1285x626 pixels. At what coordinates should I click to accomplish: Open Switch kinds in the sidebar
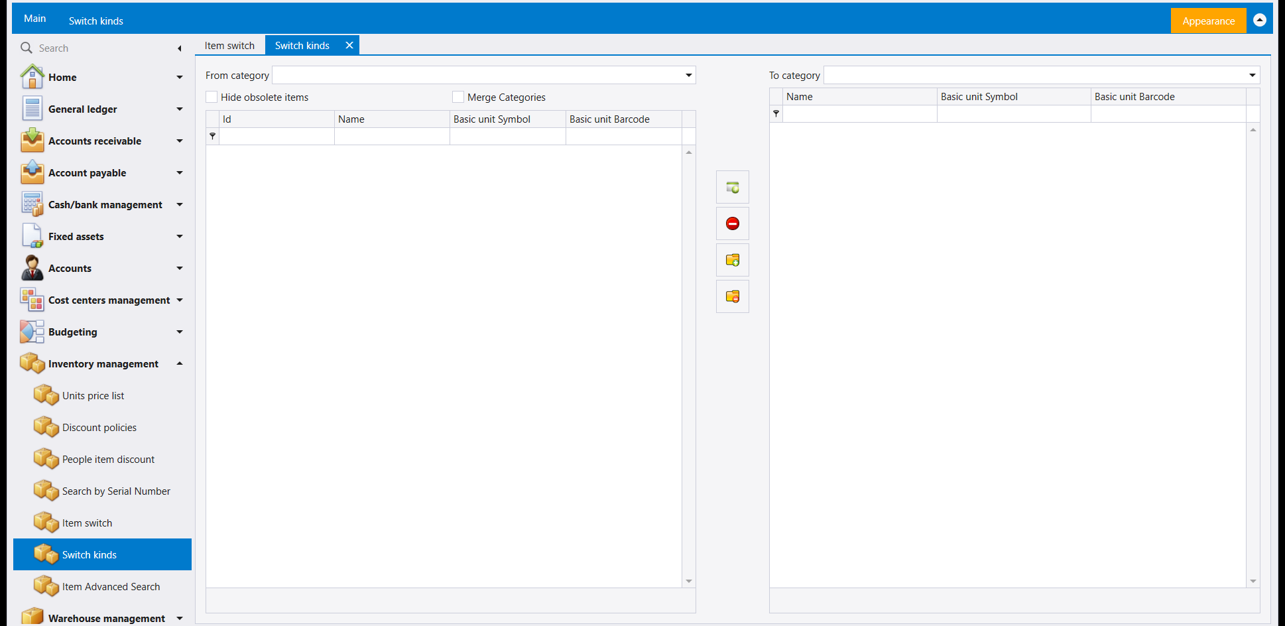pos(102,554)
